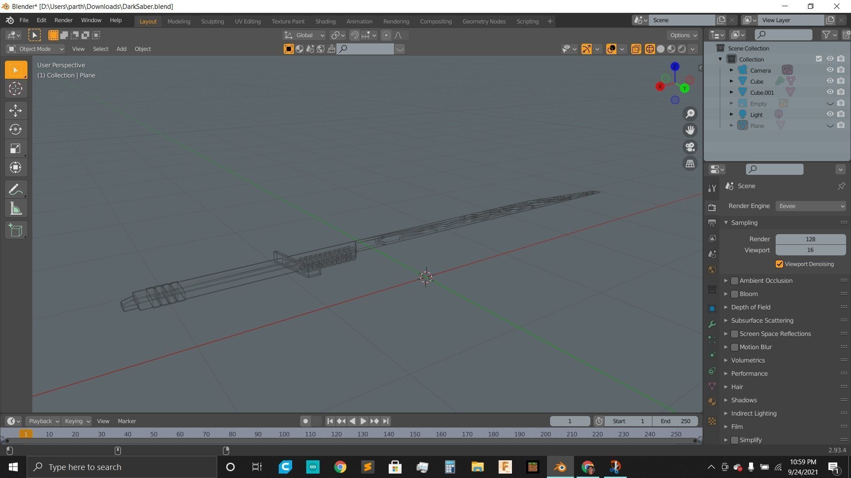Enable Screen Space Reflections checkbox
The width and height of the screenshot is (851, 478).
(x=734, y=334)
